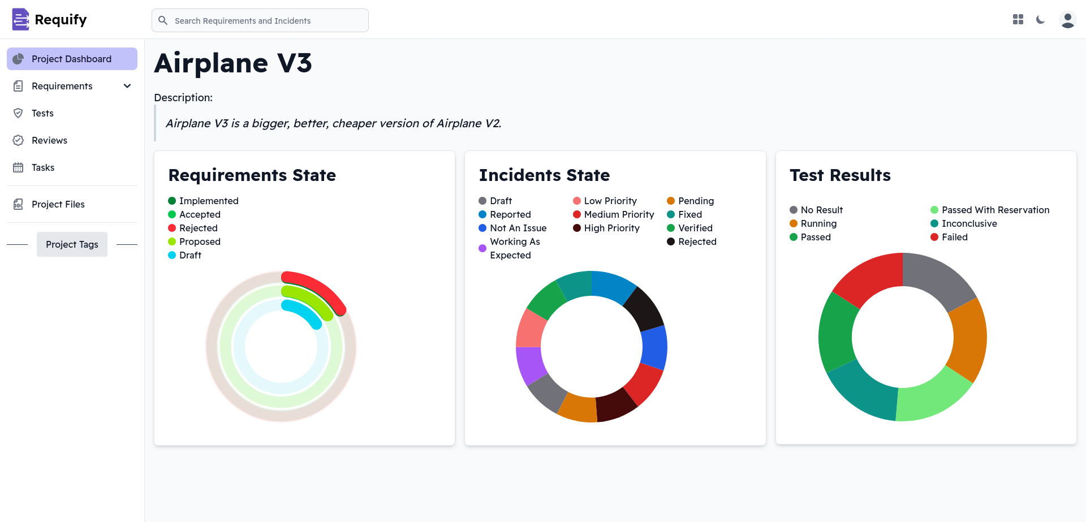The image size is (1086, 522).
Task: Toggle Working As Expected legend entry
Action: [x=514, y=248]
